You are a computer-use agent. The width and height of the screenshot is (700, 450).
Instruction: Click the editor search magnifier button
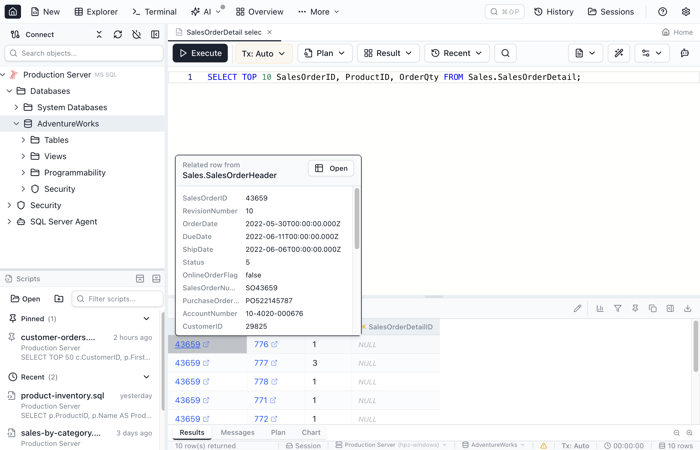coord(505,53)
